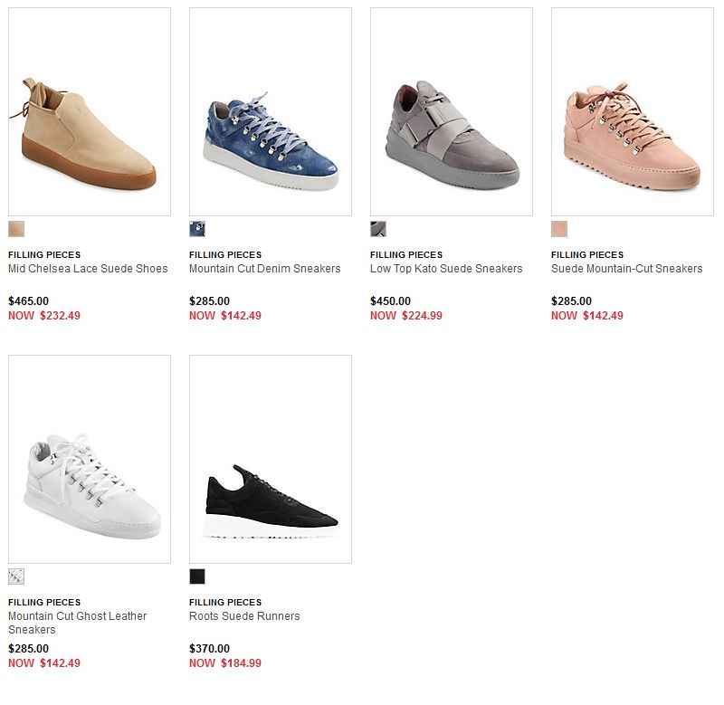
Task: Select the blue denim color swatch
Action: (x=197, y=229)
